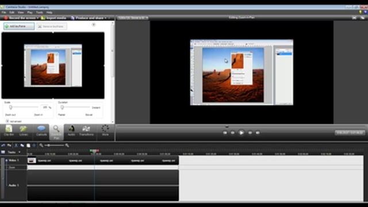Open the Library tab

(24, 131)
